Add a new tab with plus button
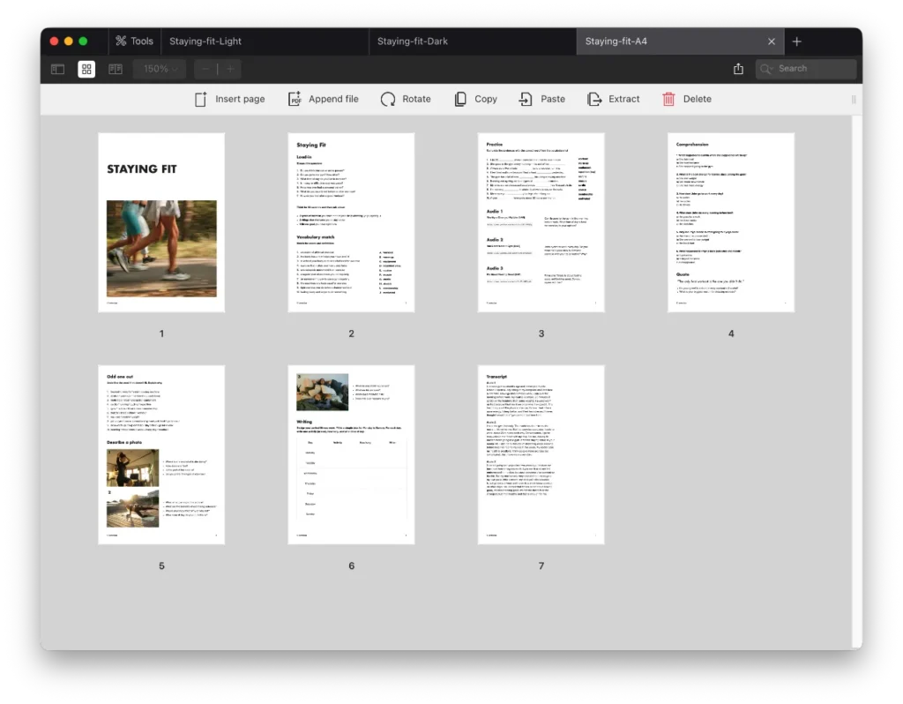903x704 pixels. [797, 41]
